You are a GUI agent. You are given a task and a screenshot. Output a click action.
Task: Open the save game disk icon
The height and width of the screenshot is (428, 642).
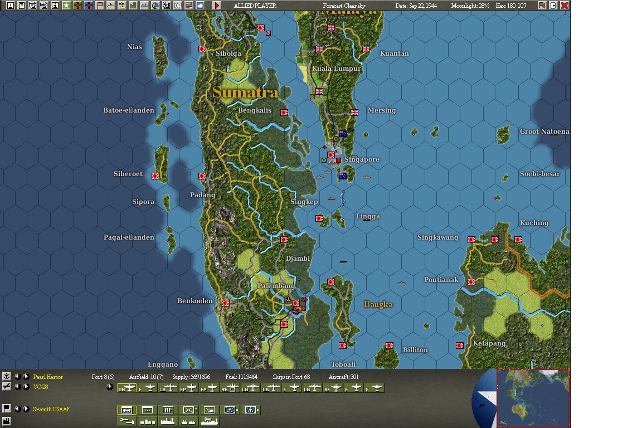11,6
